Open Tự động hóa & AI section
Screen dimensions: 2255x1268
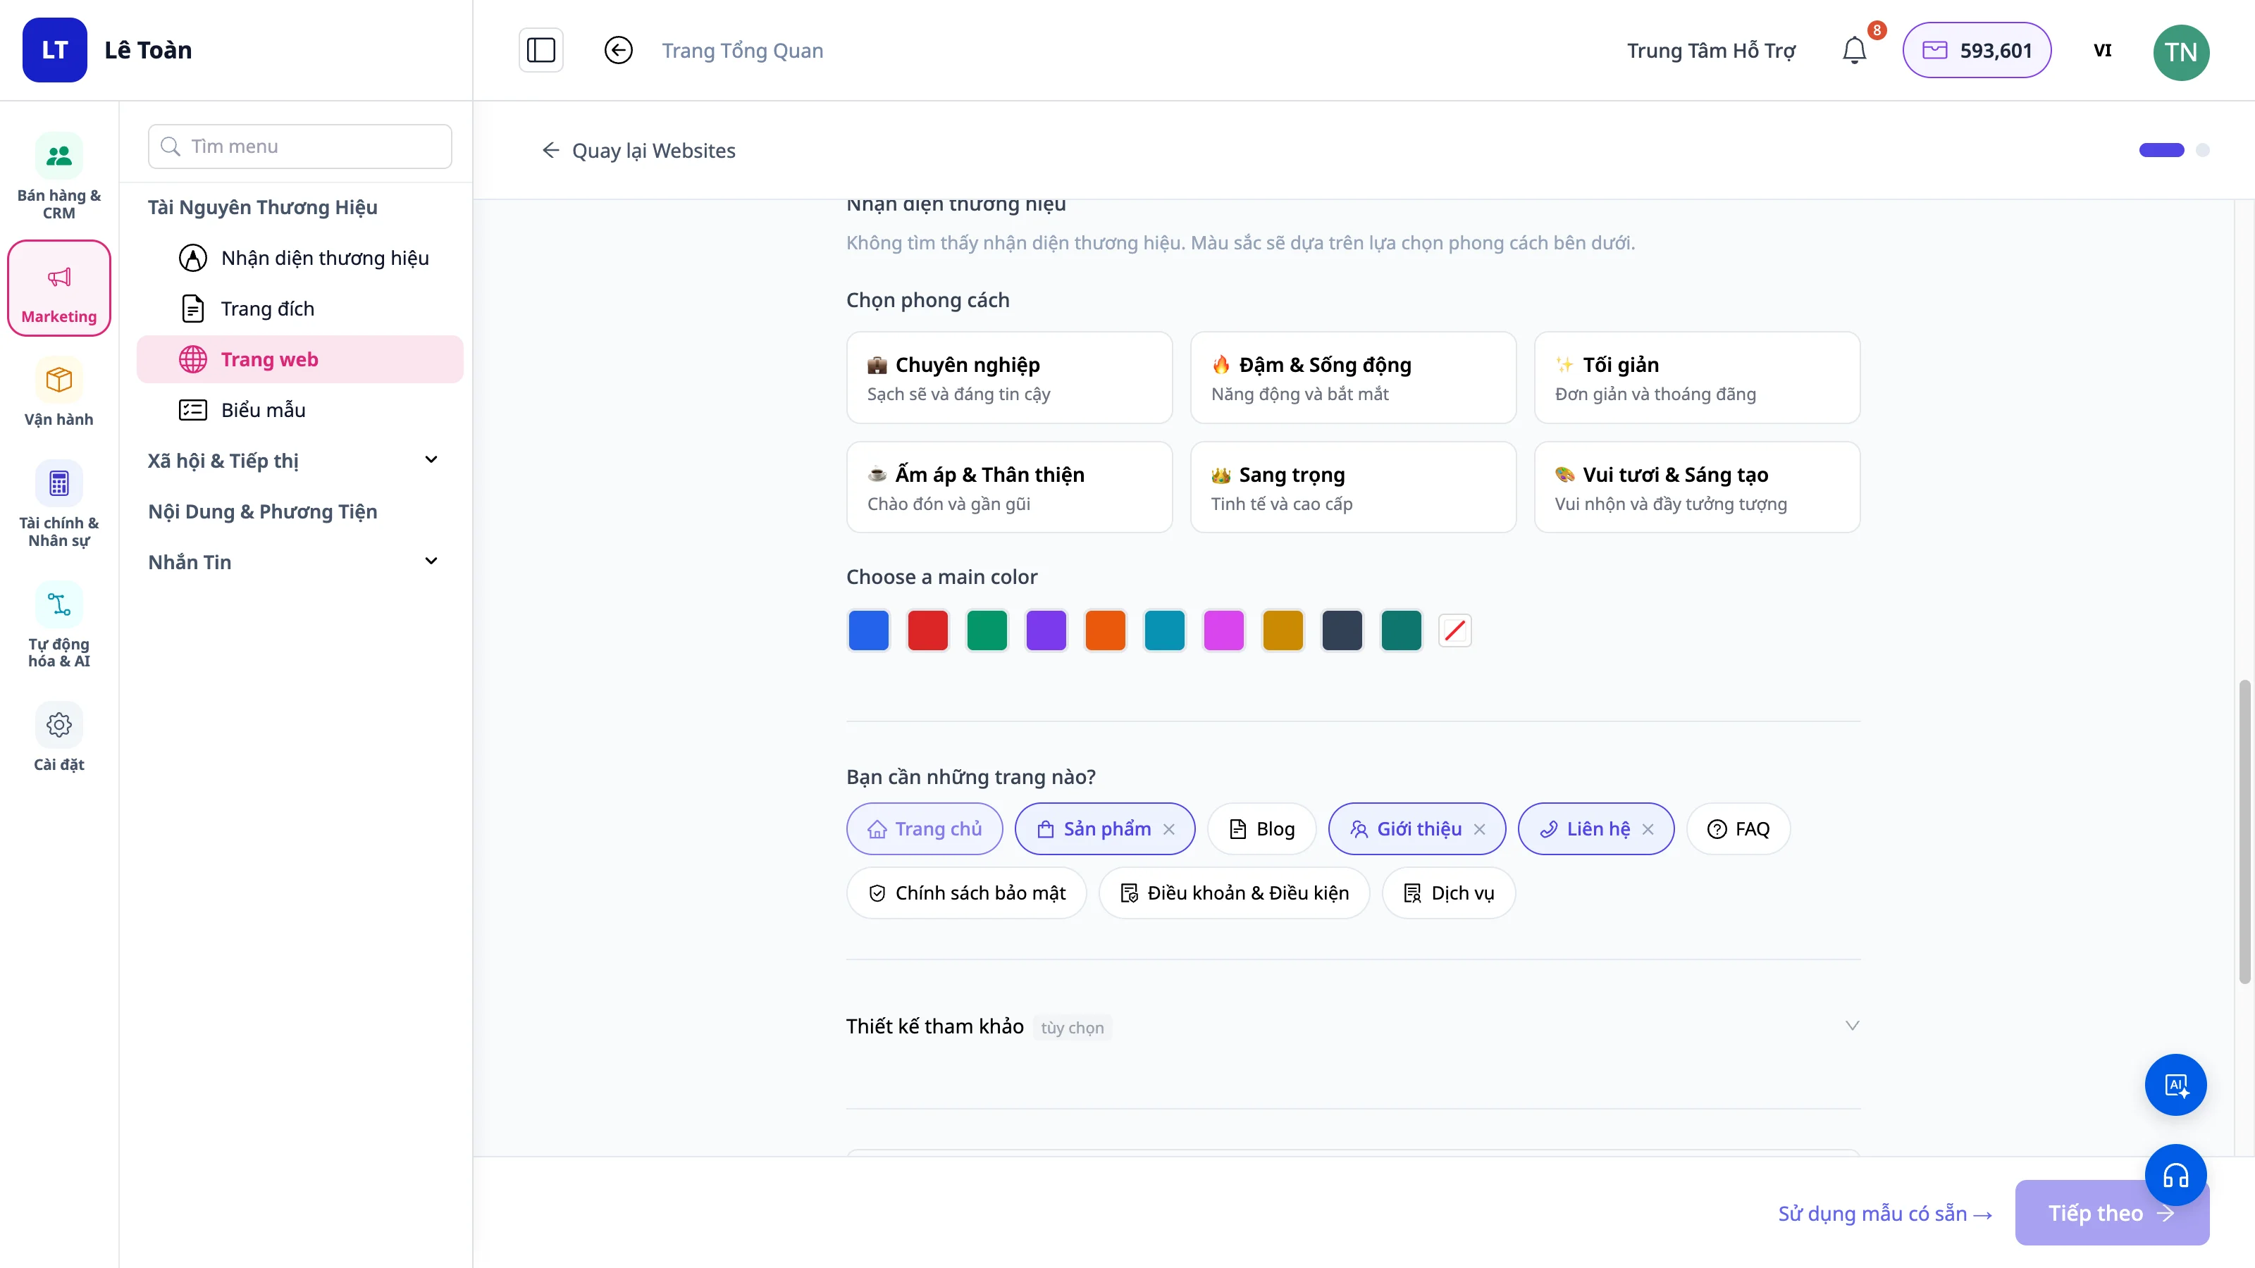58,625
